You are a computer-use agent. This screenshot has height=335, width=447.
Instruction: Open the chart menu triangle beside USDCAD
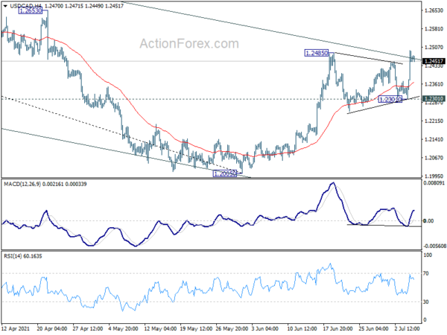[x=5, y=5]
